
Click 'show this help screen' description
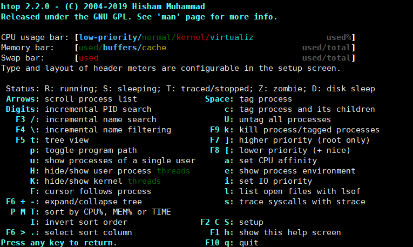tap(290, 233)
